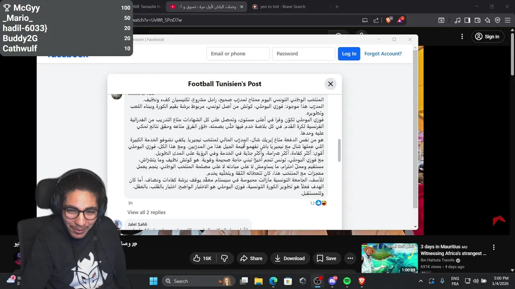Click the address bar URL text
This screenshot has height=289, width=515.
pos(157,20)
